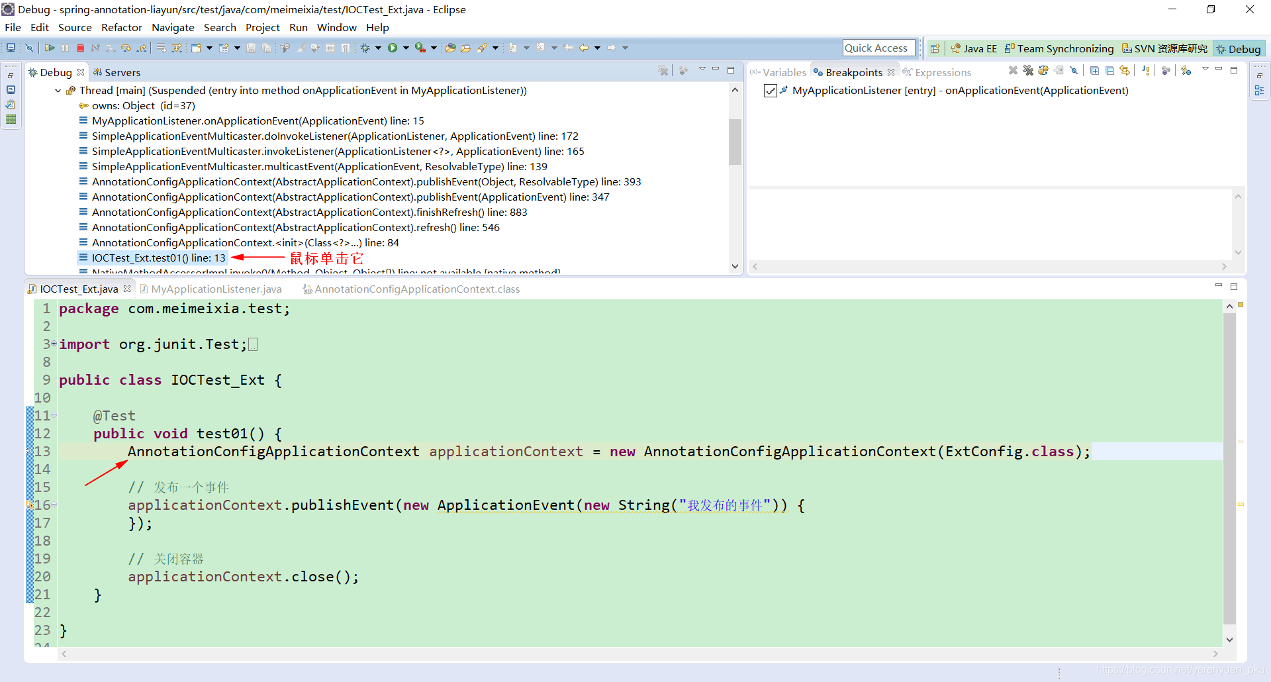
Task: Open the Navigate menu
Action: click(173, 28)
